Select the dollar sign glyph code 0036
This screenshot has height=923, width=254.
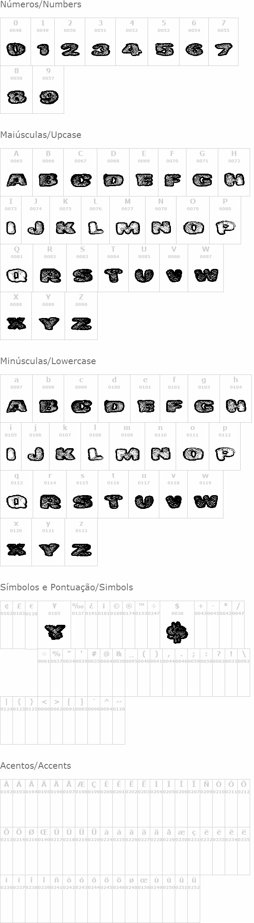(177, 613)
